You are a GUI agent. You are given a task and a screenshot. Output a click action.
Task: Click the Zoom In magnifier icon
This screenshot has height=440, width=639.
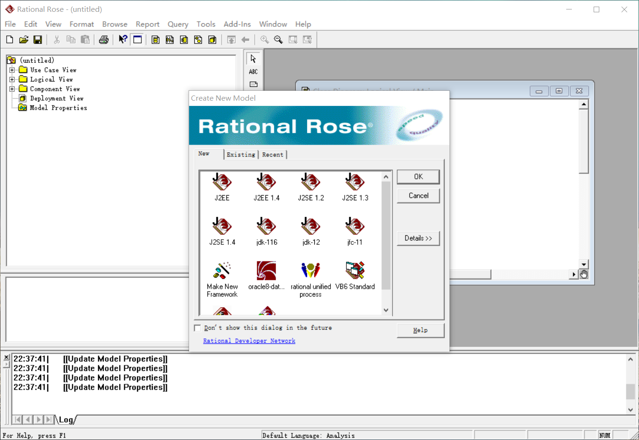(265, 39)
